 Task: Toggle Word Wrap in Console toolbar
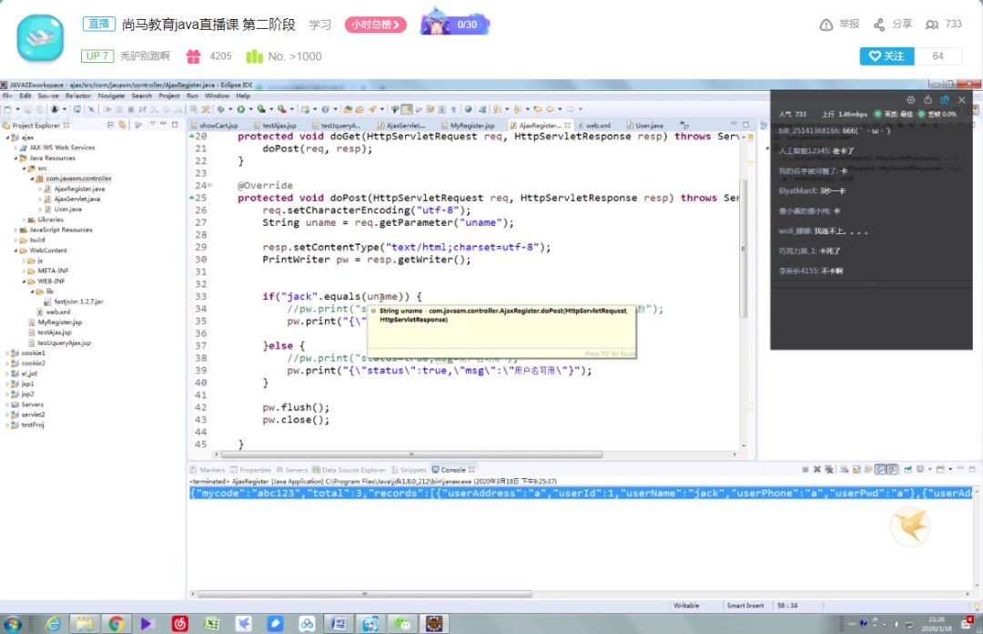click(868, 469)
